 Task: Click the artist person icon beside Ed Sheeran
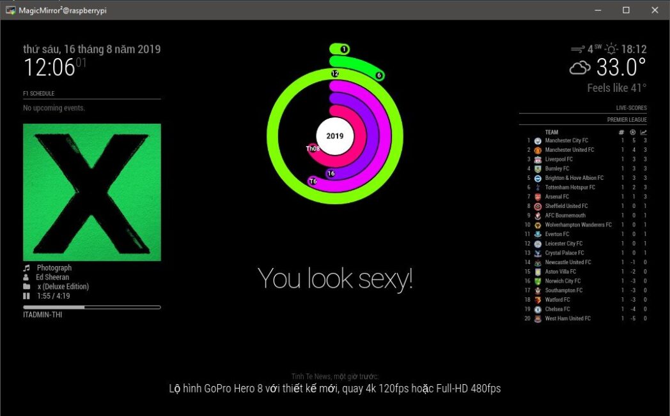[26, 278]
